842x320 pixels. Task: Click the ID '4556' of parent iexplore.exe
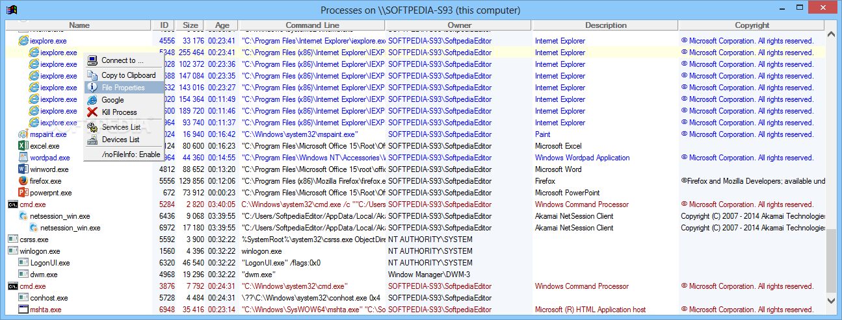click(x=166, y=41)
